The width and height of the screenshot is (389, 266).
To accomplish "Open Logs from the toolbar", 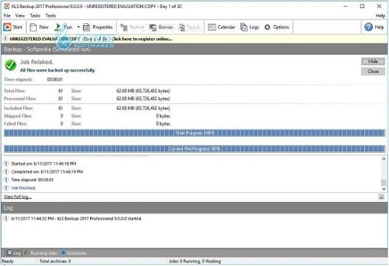I will 250,27.
